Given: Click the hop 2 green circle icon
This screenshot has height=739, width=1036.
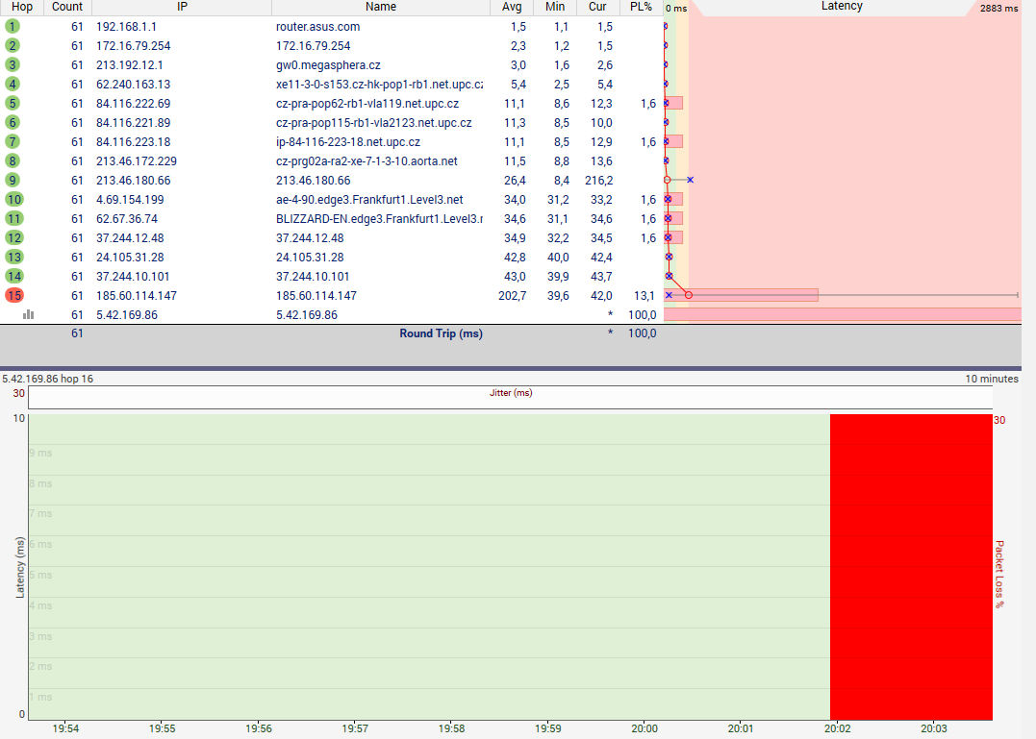Looking at the screenshot, I should (13, 45).
